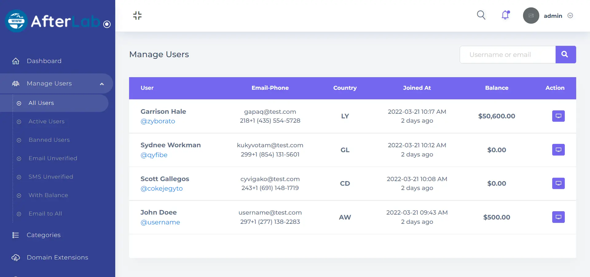
Task: Open the top bar search icon
Action: point(481,15)
